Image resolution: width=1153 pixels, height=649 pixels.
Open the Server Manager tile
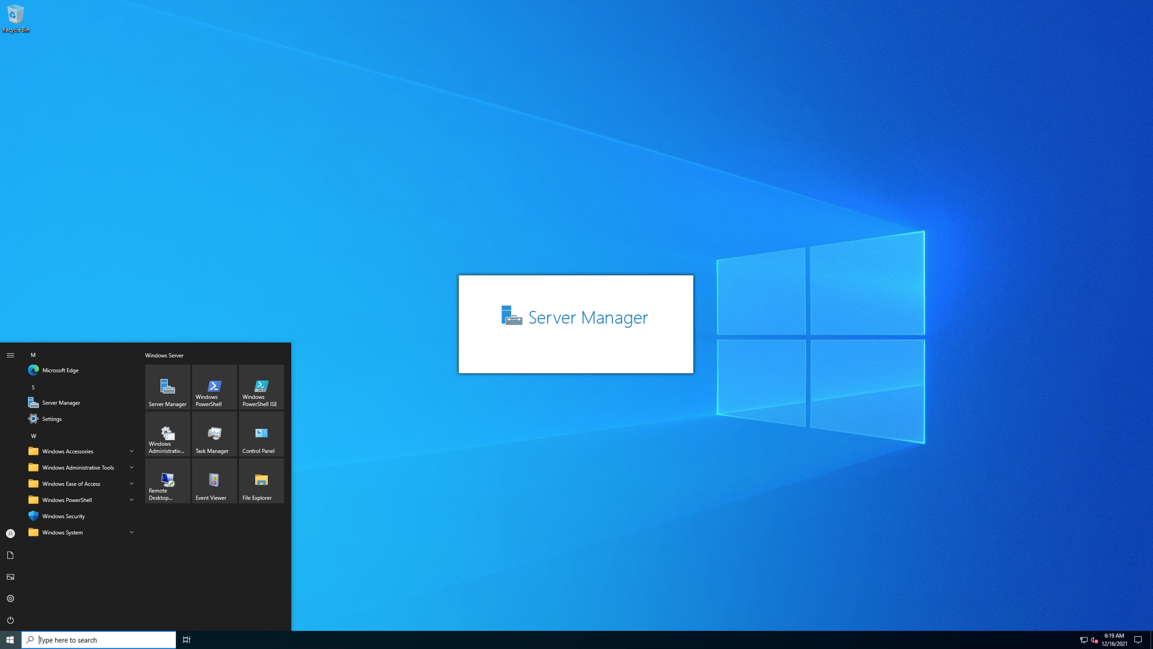tap(167, 387)
